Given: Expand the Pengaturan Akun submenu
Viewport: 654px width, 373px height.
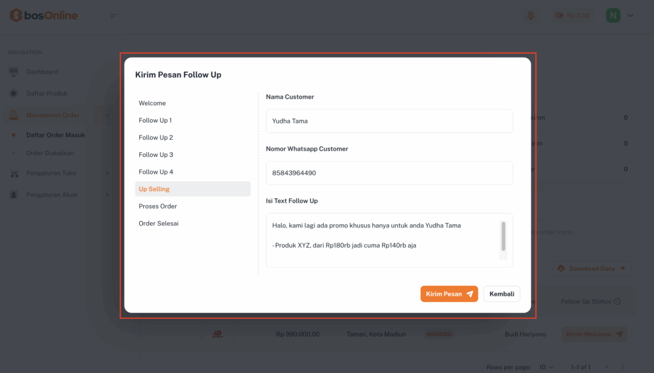Looking at the screenshot, I should 107,195.
